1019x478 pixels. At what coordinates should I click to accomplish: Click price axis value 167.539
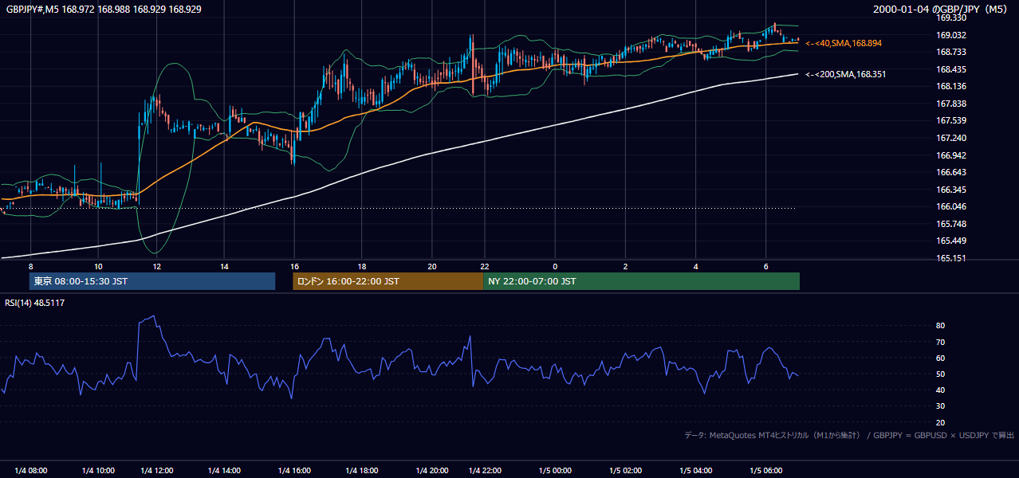[951, 120]
